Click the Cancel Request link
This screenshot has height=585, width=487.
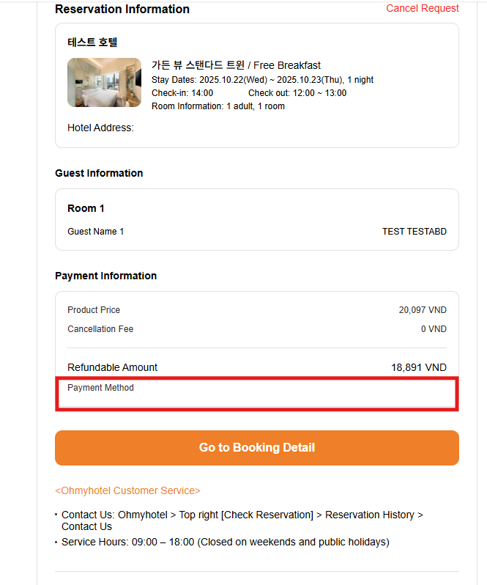[423, 9]
